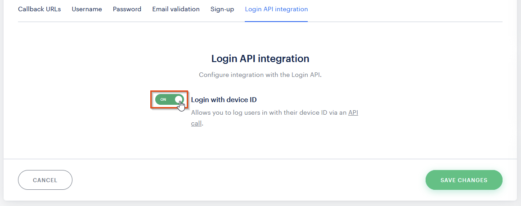Switch to the Callback URLs tab
Screen dimensions: 521x206
(x=40, y=9)
